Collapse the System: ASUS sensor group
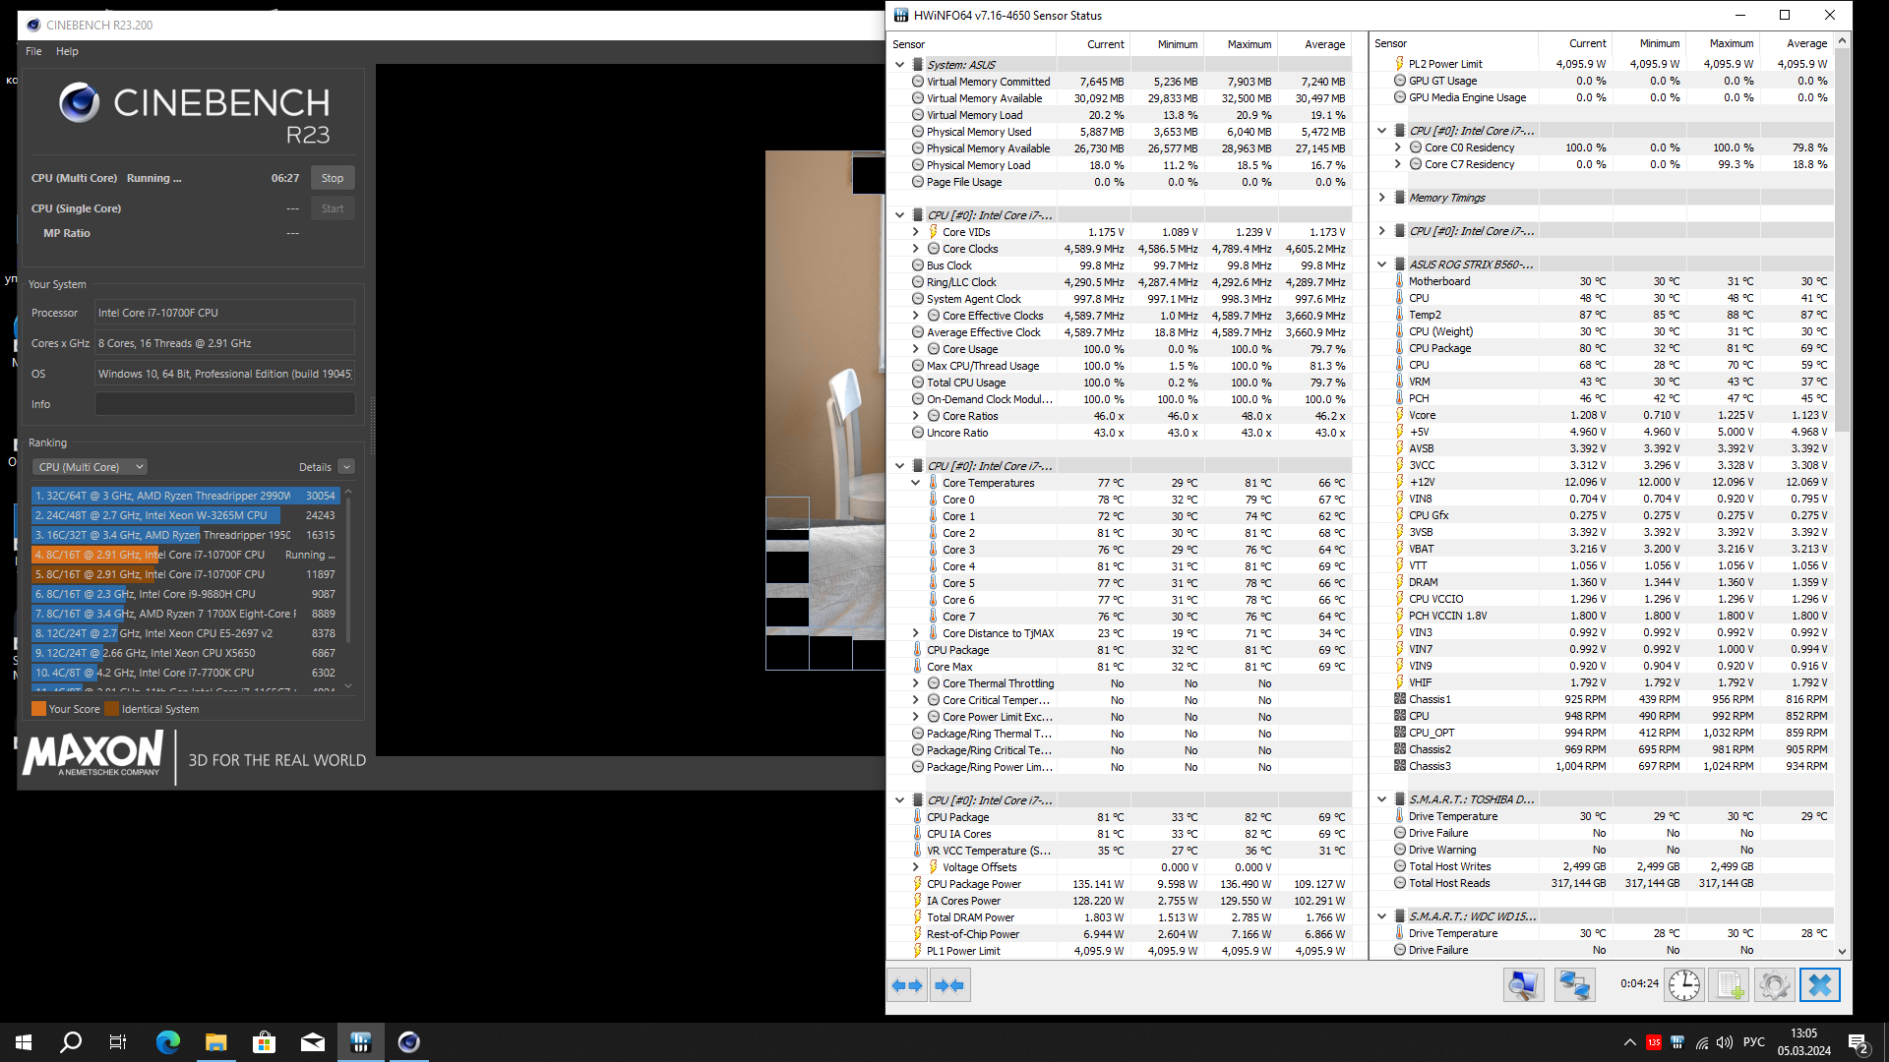This screenshot has width=1889, height=1062. 899,65
